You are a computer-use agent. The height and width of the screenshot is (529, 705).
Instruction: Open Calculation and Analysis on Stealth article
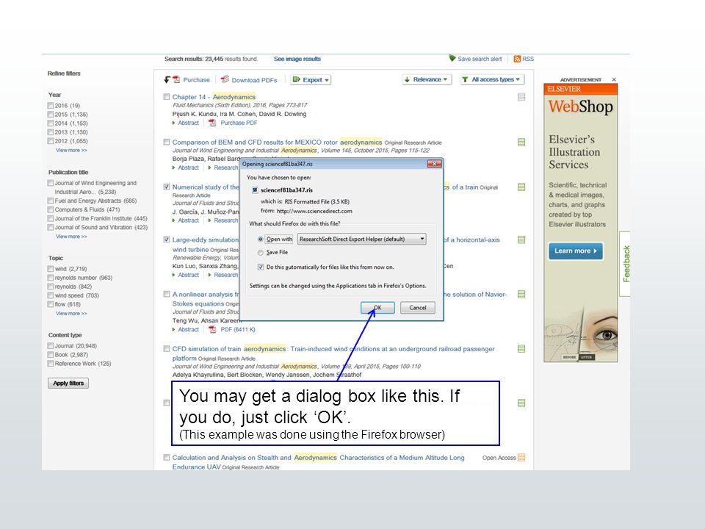318,462
